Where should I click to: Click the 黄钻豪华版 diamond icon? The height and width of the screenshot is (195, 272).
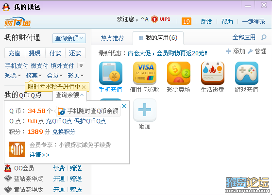8,190
